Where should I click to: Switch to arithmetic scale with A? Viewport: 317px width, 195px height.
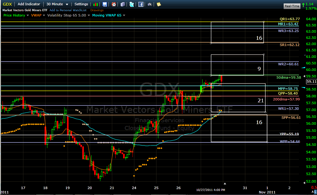[x=313, y=192]
